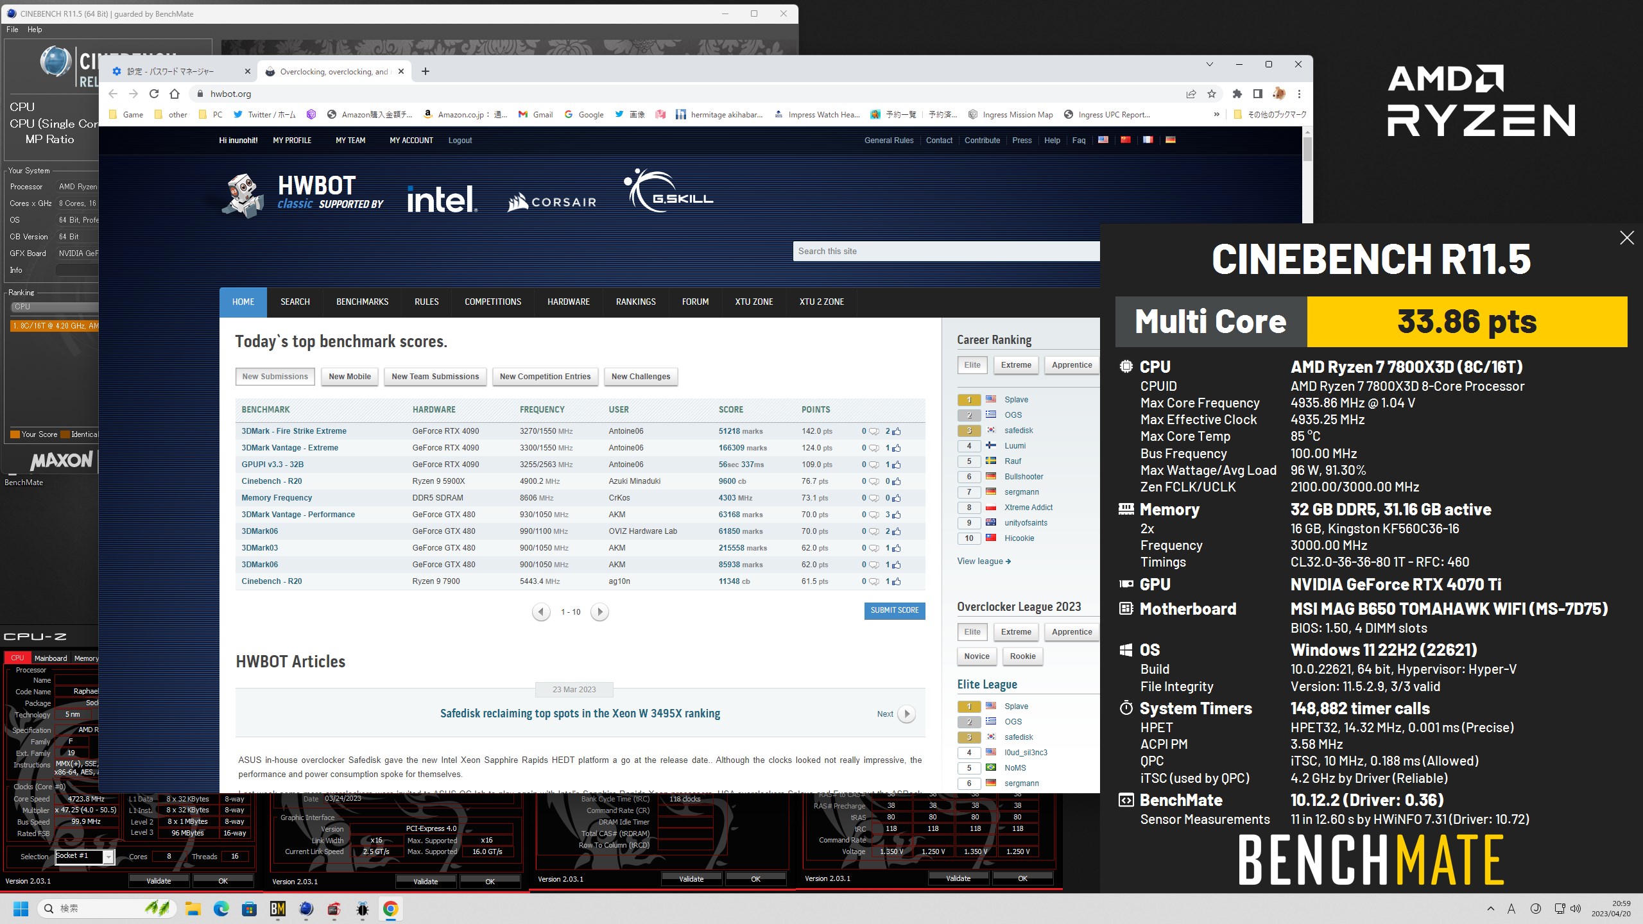Open View league link

click(984, 561)
